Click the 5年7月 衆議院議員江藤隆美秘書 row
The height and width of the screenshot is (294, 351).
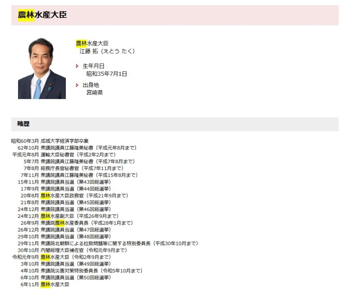[x=80, y=162]
